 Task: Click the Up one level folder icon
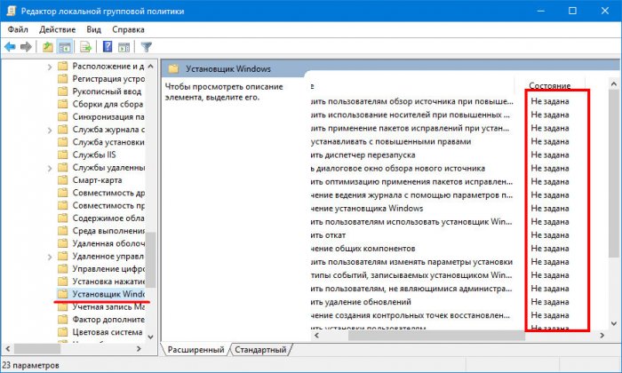[48, 47]
